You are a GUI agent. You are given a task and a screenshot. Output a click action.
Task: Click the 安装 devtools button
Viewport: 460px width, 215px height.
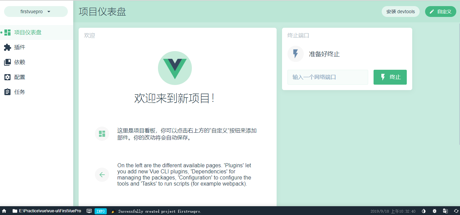(401, 12)
